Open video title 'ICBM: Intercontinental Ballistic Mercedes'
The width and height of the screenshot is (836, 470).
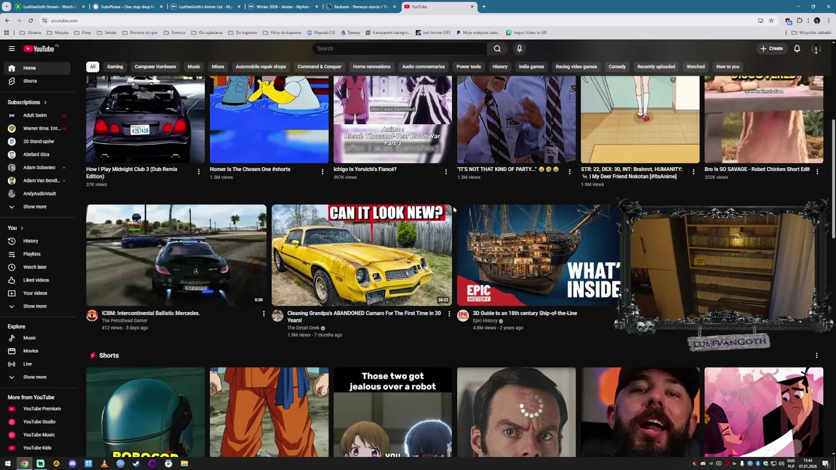(x=150, y=313)
